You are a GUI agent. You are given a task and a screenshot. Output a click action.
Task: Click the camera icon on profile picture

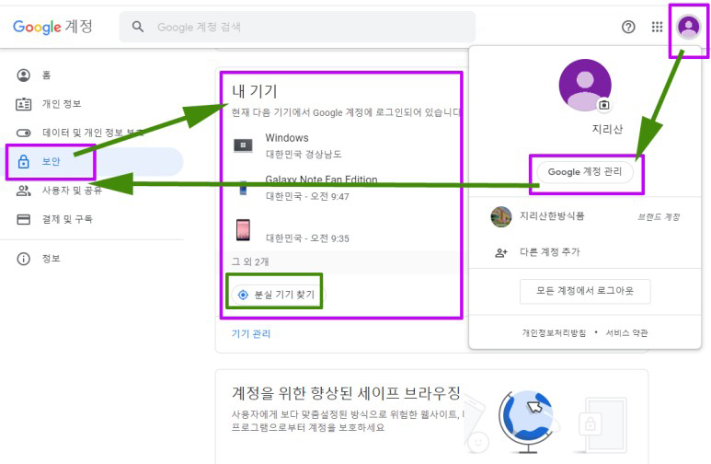pos(604,105)
